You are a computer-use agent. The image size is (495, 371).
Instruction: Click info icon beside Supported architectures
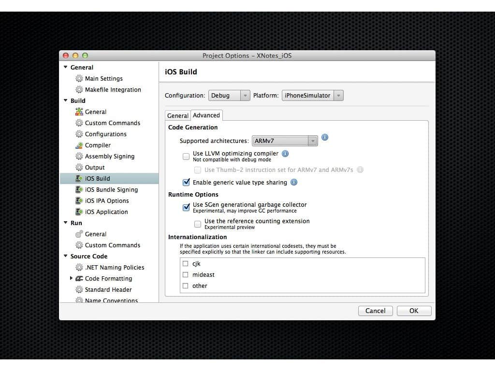tap(324, 137)
